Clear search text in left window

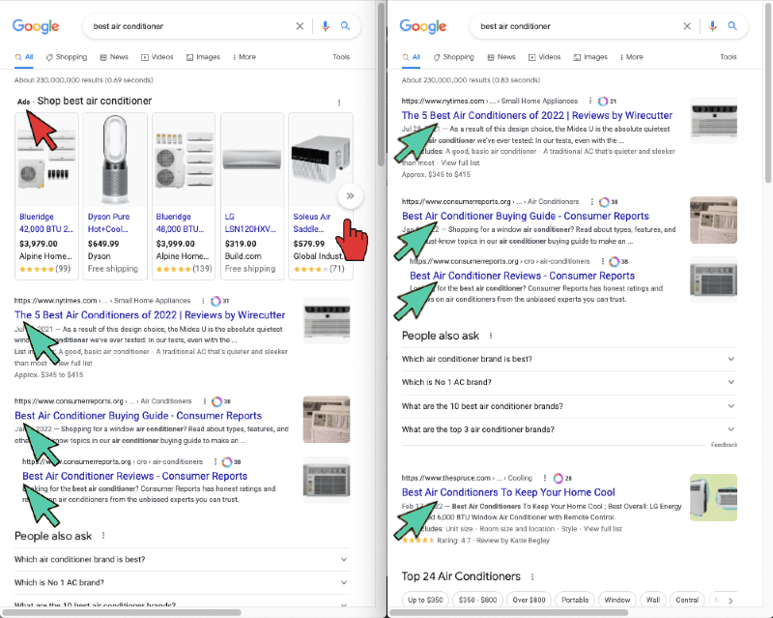click(300, 26)
